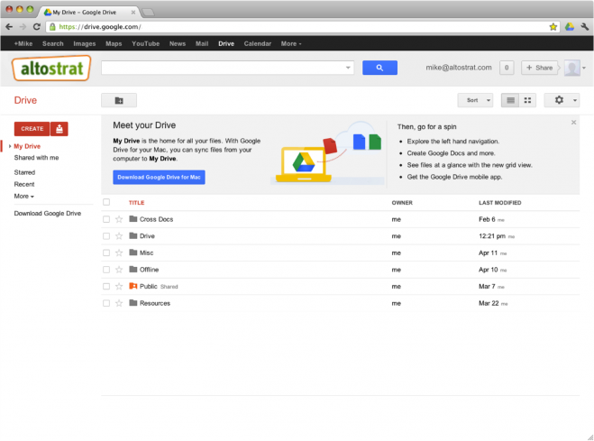Check the Public row checkbox
Image resolution: width=594 pixels, height=441 pixels.
[x=106, y=287]
